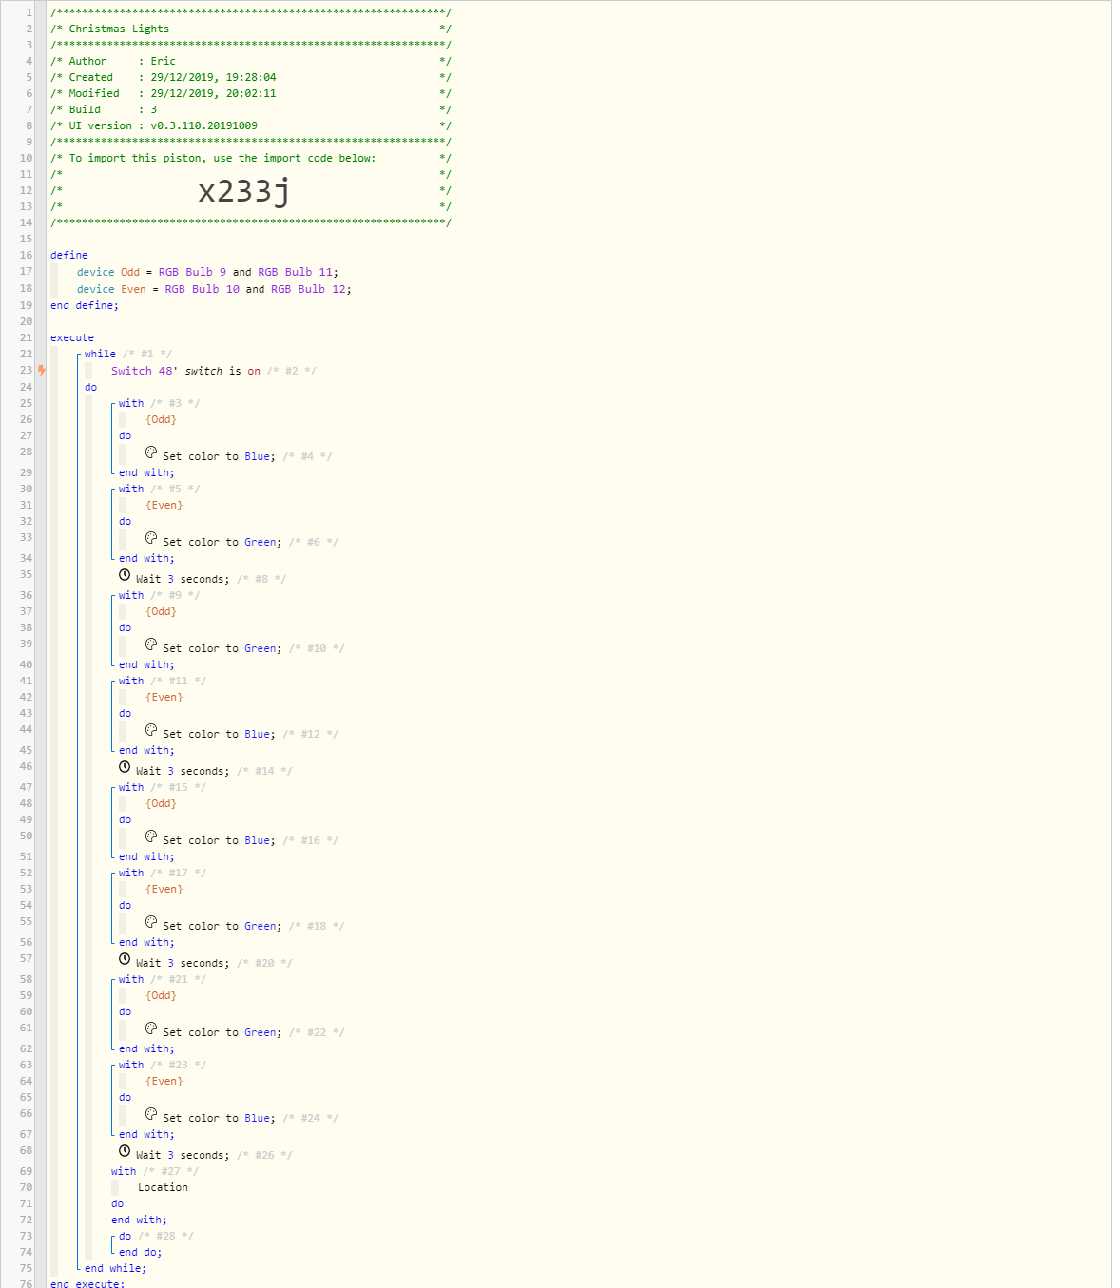Image resolution: width=1120 pixels, height=1288 pixels.
Task: Click 'Set color to Blue' text of statement #16
Action: (x=219, y=840)
